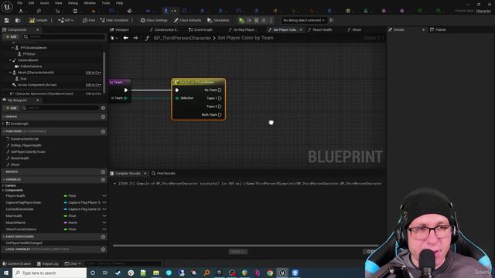
Task: Click the Parent class Character link
Action: tap(483, 11)
